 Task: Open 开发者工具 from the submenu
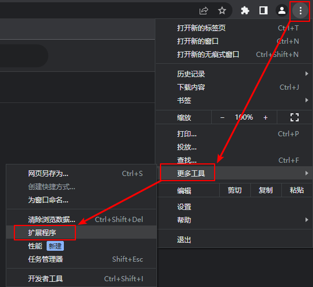click(82, 278)
